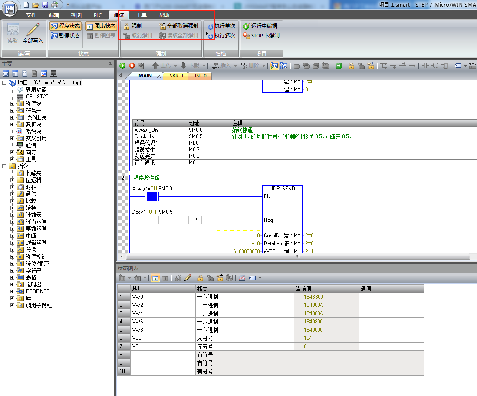Viewport: 477px width, 396px height.
Task: Click the red Stop PLC icon
Action: coord(132,66)
